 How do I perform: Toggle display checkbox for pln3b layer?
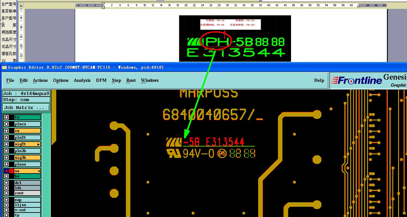pos(6,151)
